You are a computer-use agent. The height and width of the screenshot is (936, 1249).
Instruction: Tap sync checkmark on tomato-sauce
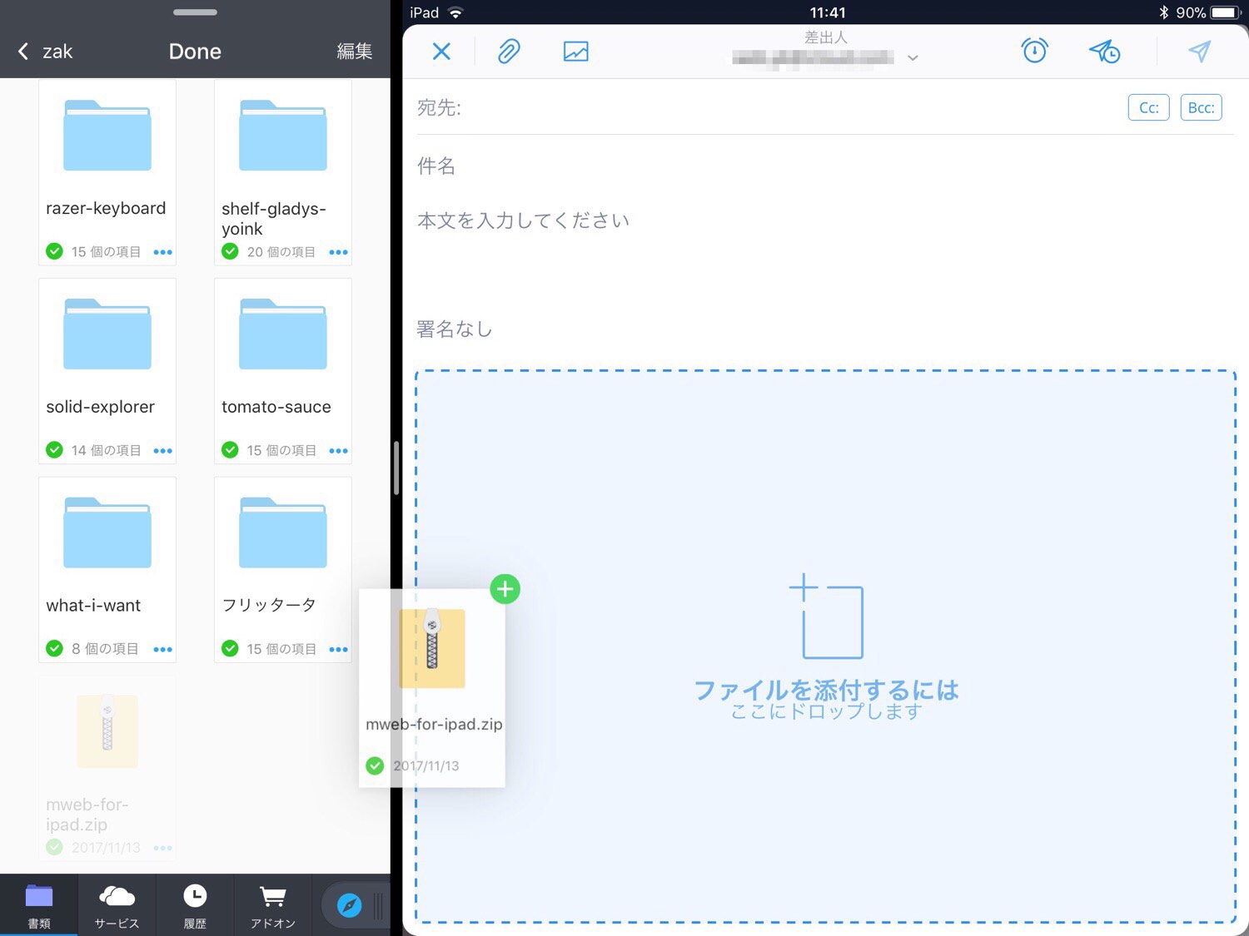point(230,450)
